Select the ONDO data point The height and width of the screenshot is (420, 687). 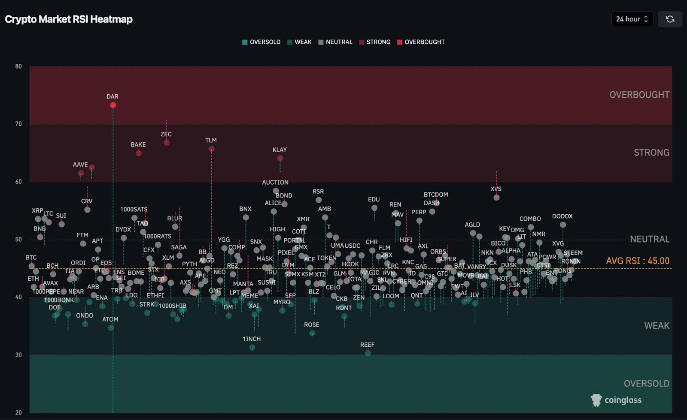click(85, 324)
